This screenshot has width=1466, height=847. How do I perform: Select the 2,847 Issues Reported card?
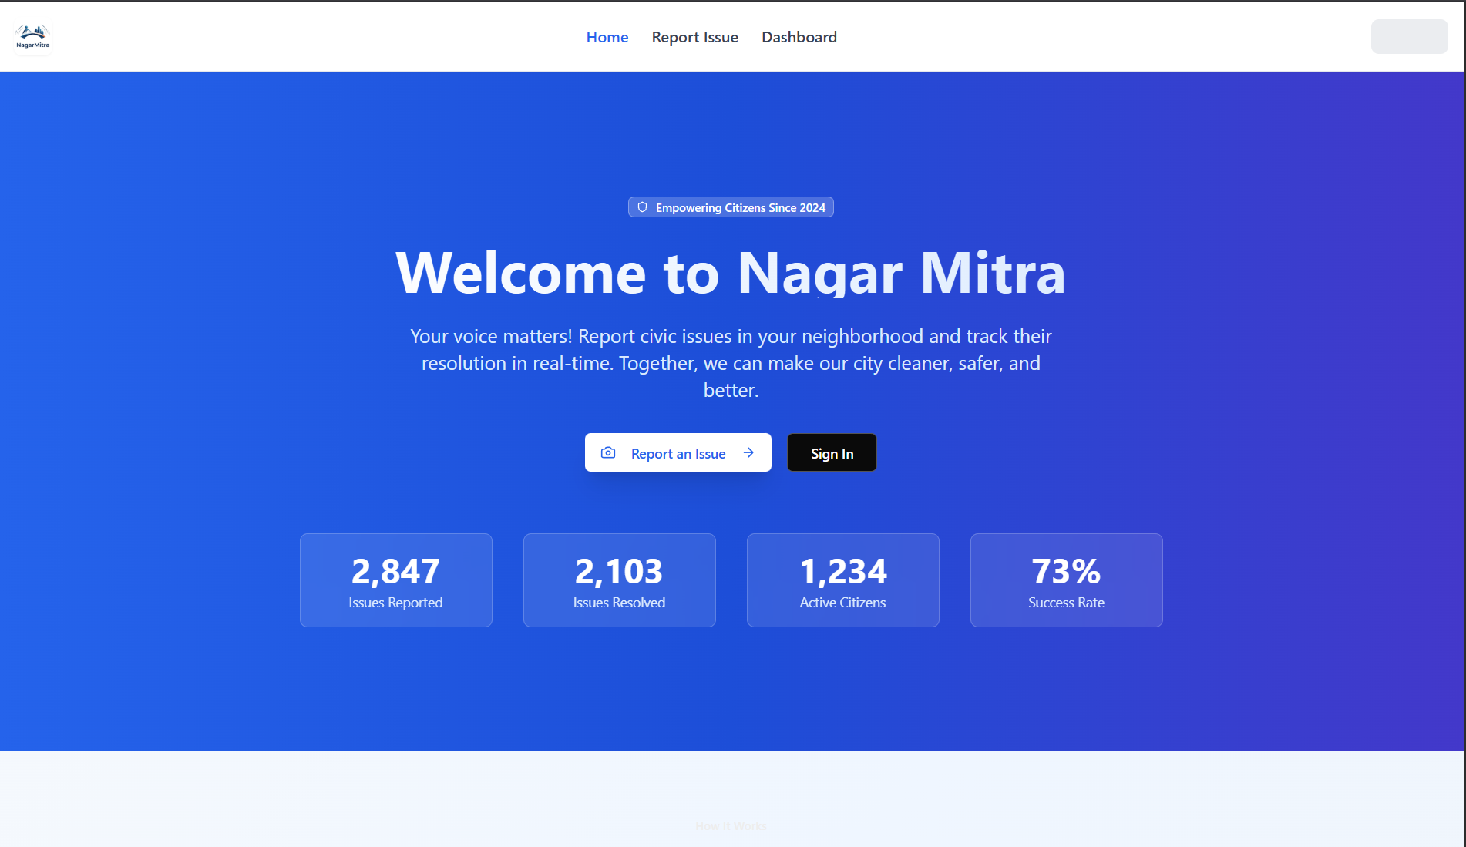tap(395, 580)
